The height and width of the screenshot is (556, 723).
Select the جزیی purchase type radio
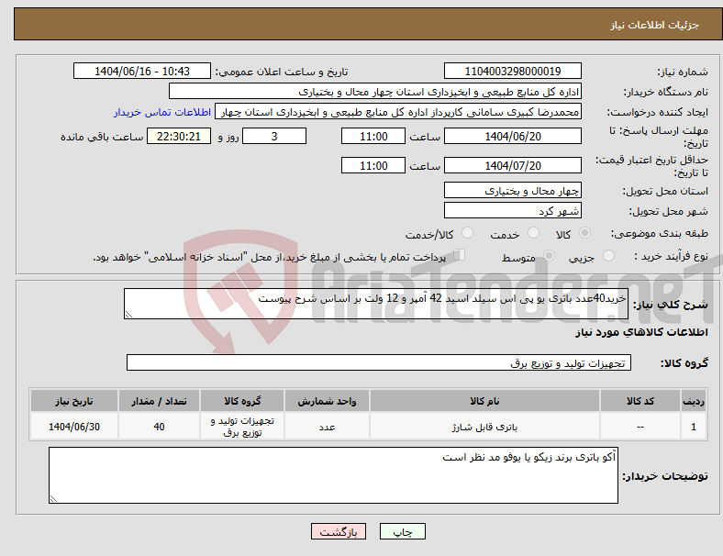tap(608, 256)
